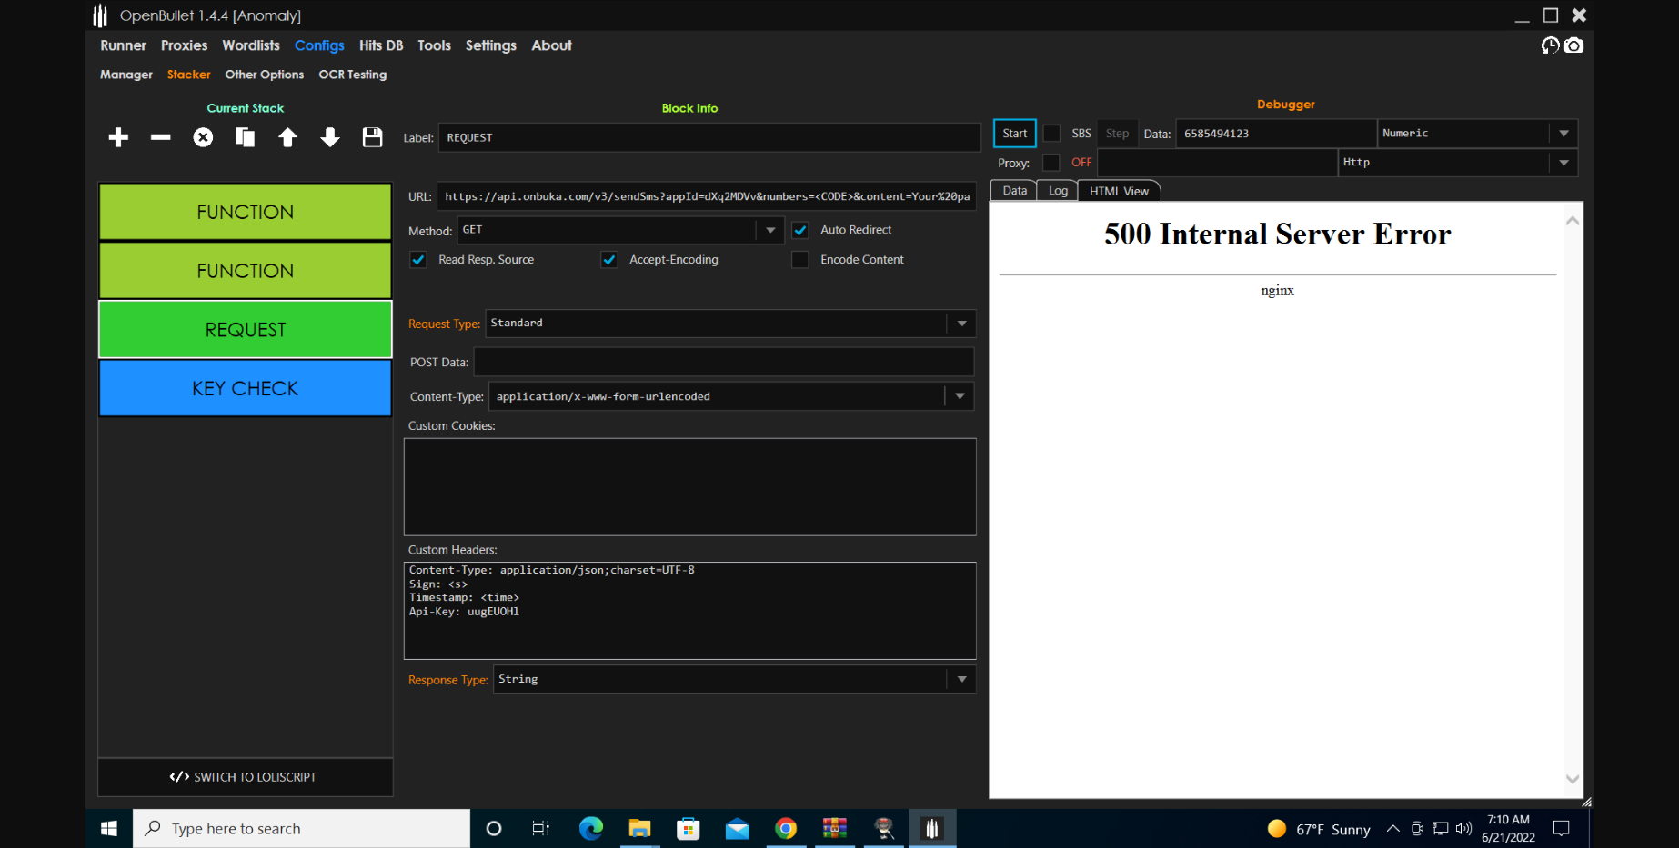Uncheck Read Resp. Source
The width and height of the screenshot is (1679, 848).
[x=418, y=259]
